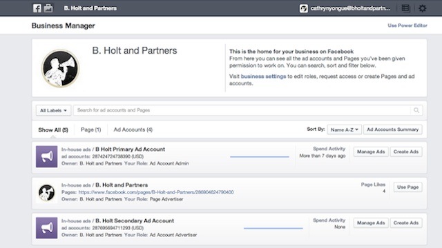442x248 pixels.
Task: Open the All Labels dropdown
Action: 53,110
